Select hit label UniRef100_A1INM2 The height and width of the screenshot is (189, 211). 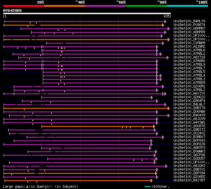[189, 47]
